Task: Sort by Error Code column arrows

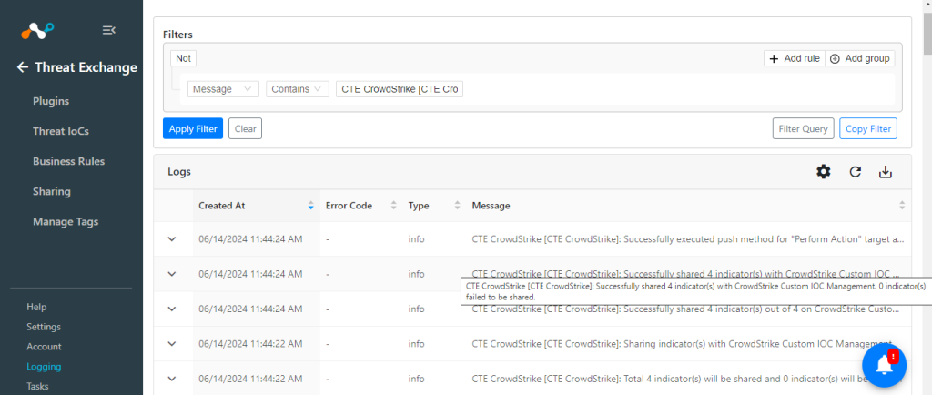Action: coord(393,206)
